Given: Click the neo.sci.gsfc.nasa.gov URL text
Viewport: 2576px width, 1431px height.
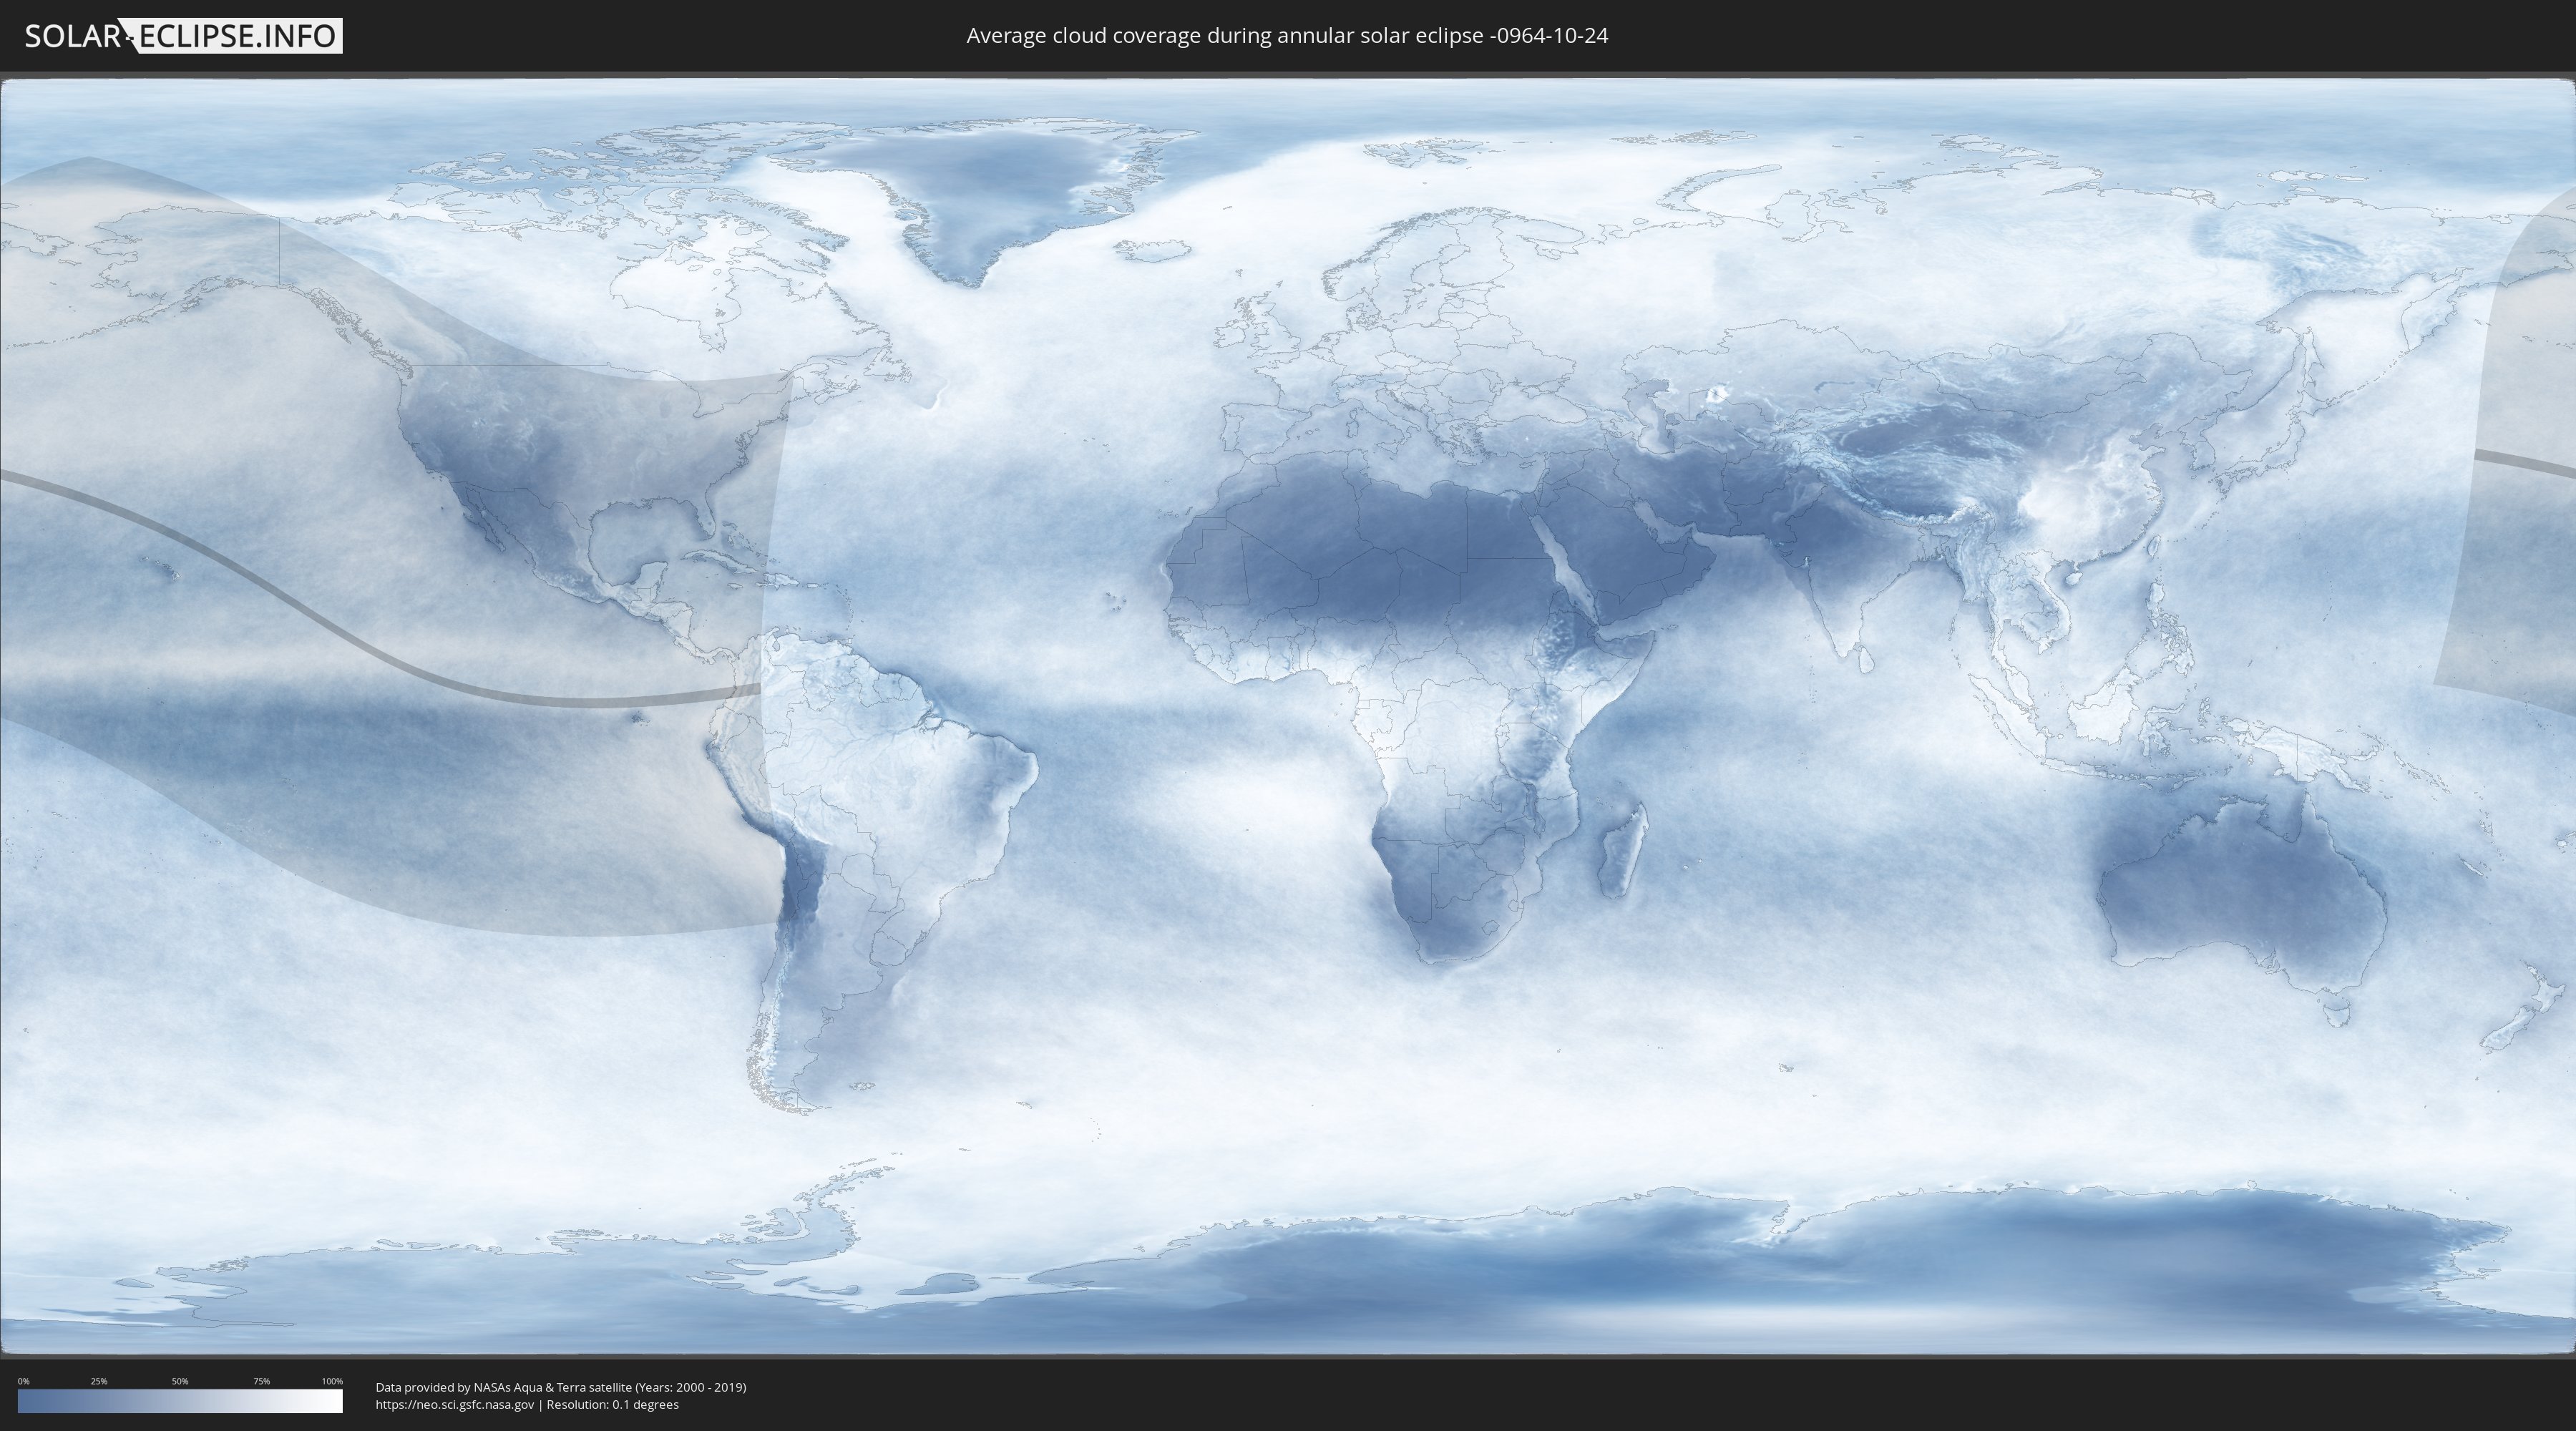Looking at the screenshot, I should pyautogui.click(x=455, y=1404).
